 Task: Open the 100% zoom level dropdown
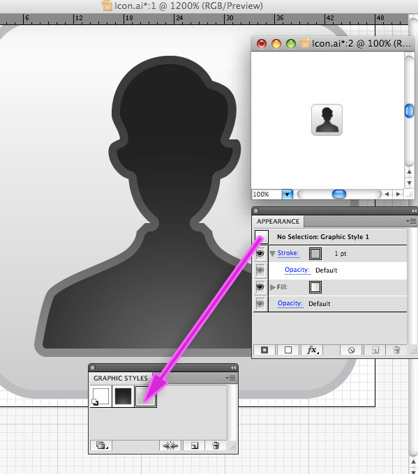click(x=288, y=194)
